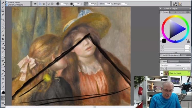Open the brush size value slider arrow
Image resolution: width=192 pixels, height=108 pixels.
[x=67, y=4]
